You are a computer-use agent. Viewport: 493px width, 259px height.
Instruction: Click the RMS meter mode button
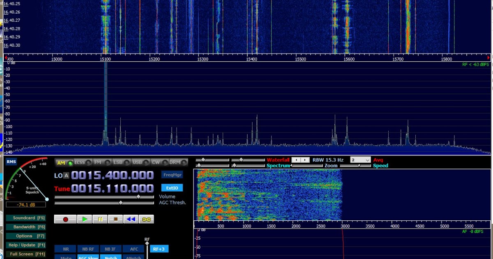12,162
